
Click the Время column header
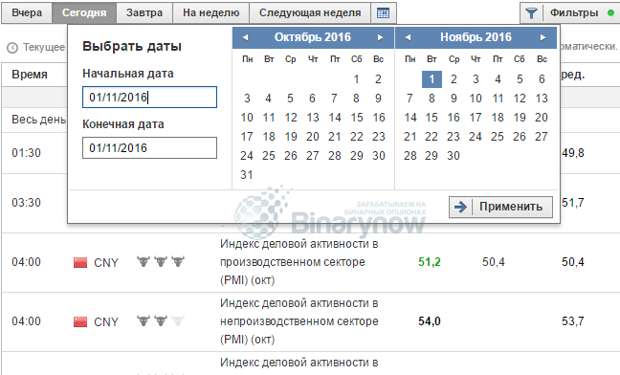(30, 75)
